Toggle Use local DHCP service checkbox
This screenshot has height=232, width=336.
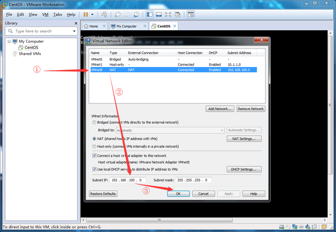click(x=94, y=169)
